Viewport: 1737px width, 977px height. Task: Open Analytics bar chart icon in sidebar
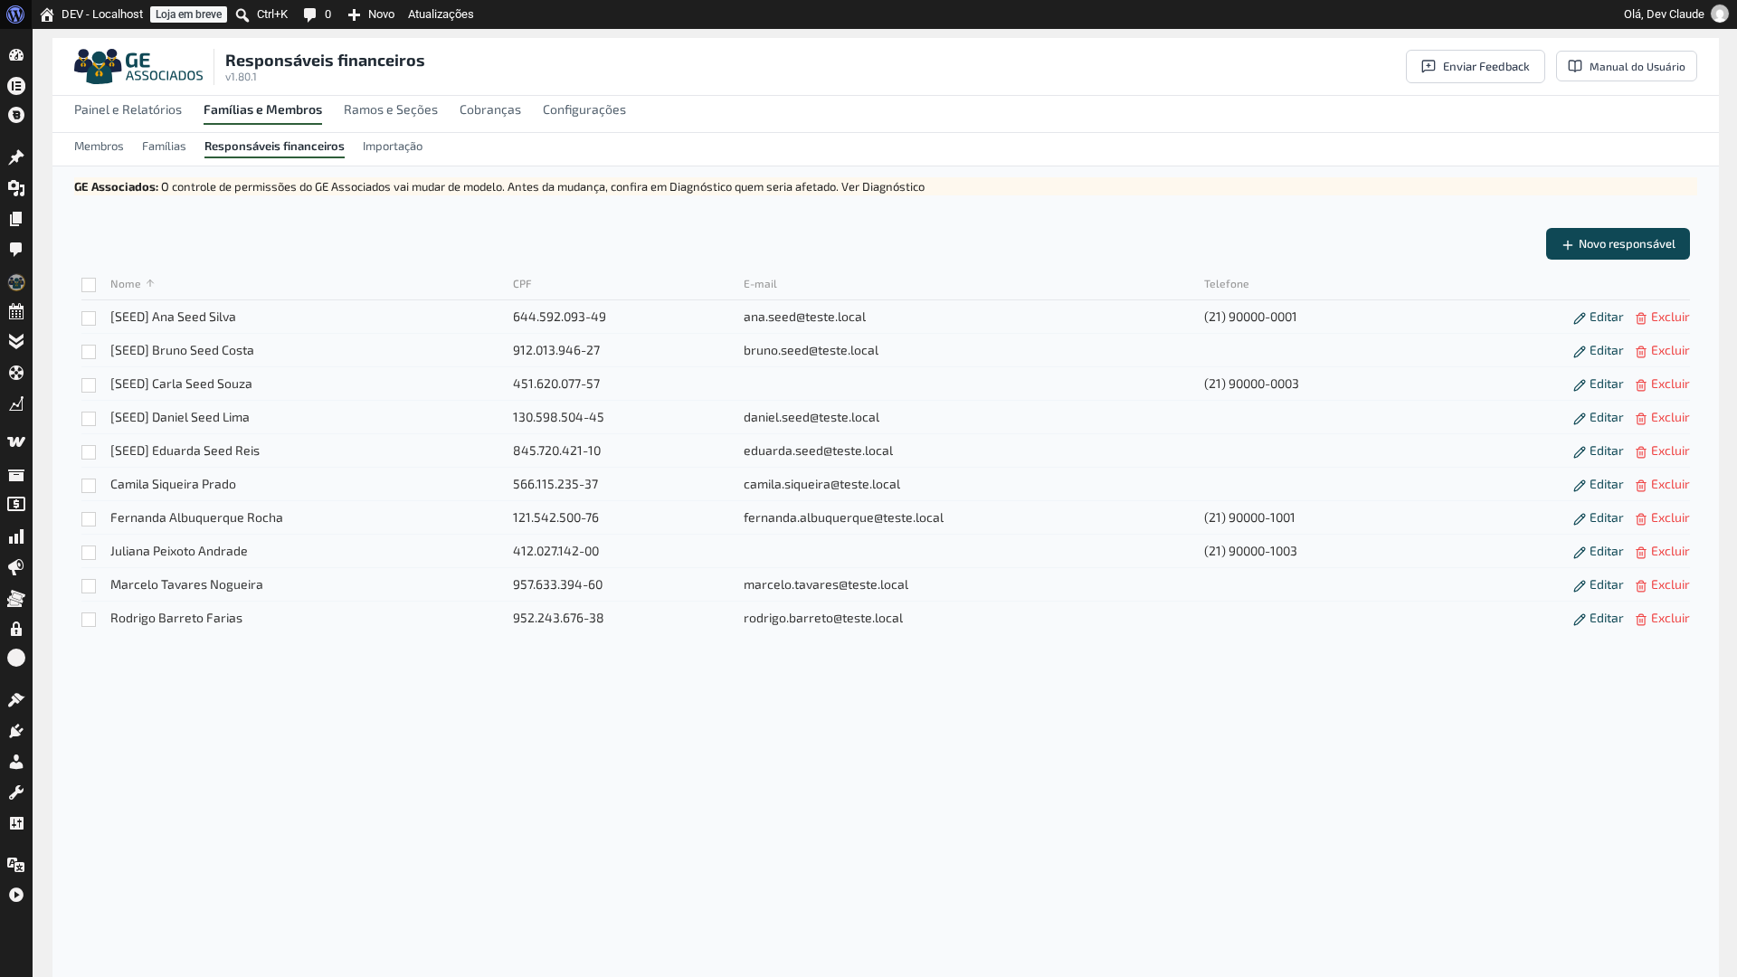pyautogui.click(x=16, y=536)
